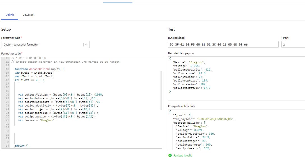Click the FPort input field
This screenshot has width=305, height=159.
pos(293,44)
